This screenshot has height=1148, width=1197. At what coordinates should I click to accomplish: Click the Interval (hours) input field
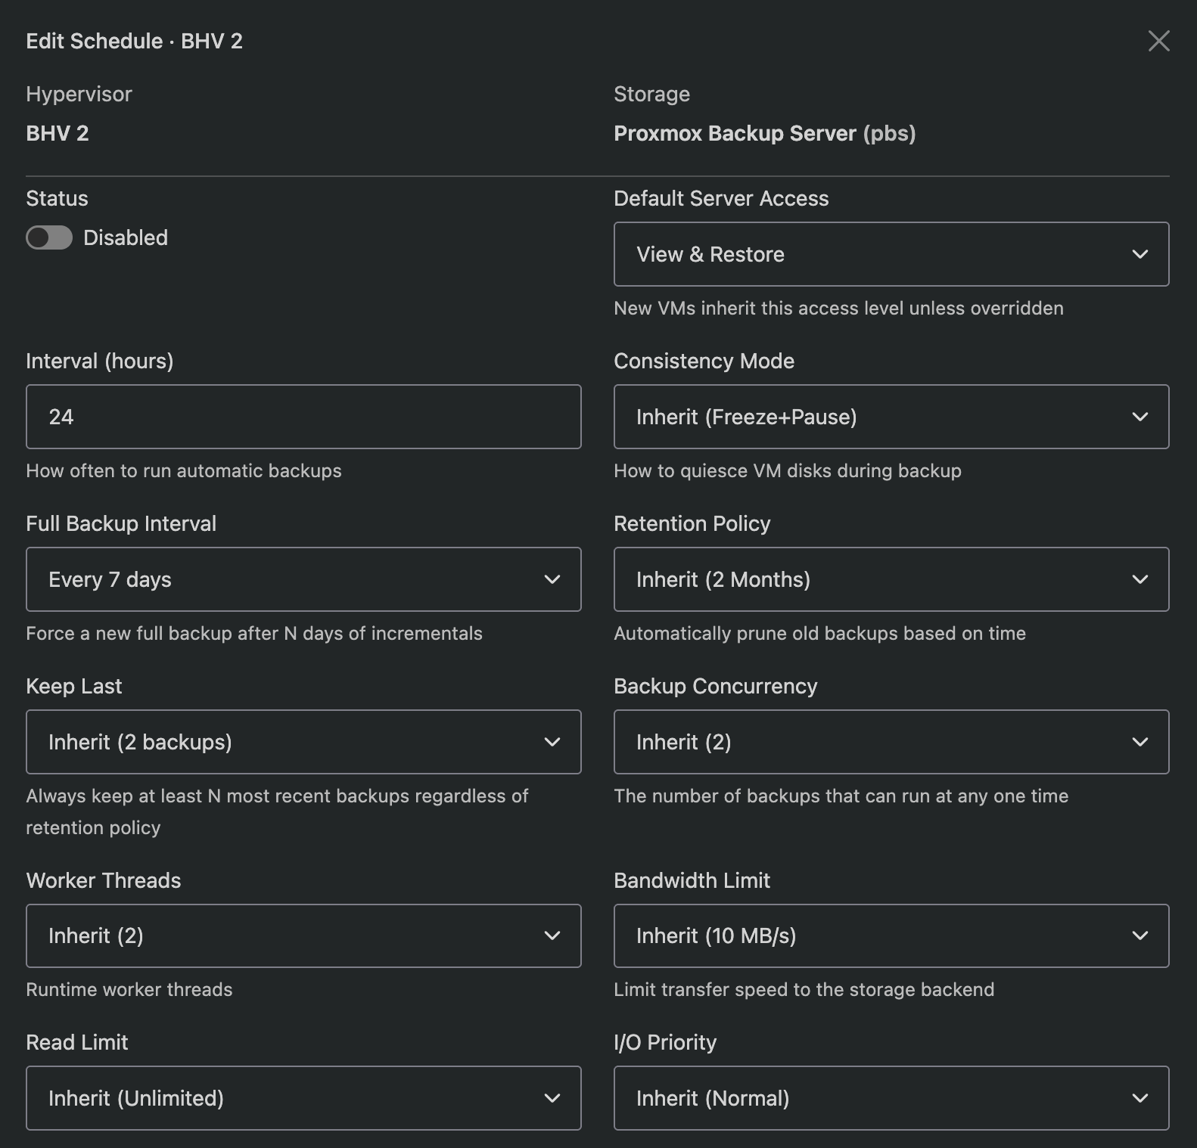[x=303, y=417]
